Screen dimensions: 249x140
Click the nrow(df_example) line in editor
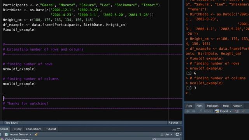pos(19,69)
